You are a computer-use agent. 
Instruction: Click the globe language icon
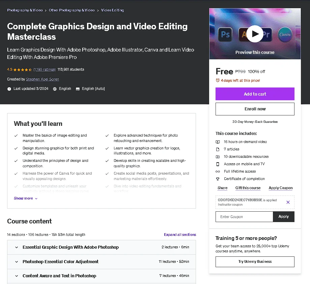click(x=55, y=89)
